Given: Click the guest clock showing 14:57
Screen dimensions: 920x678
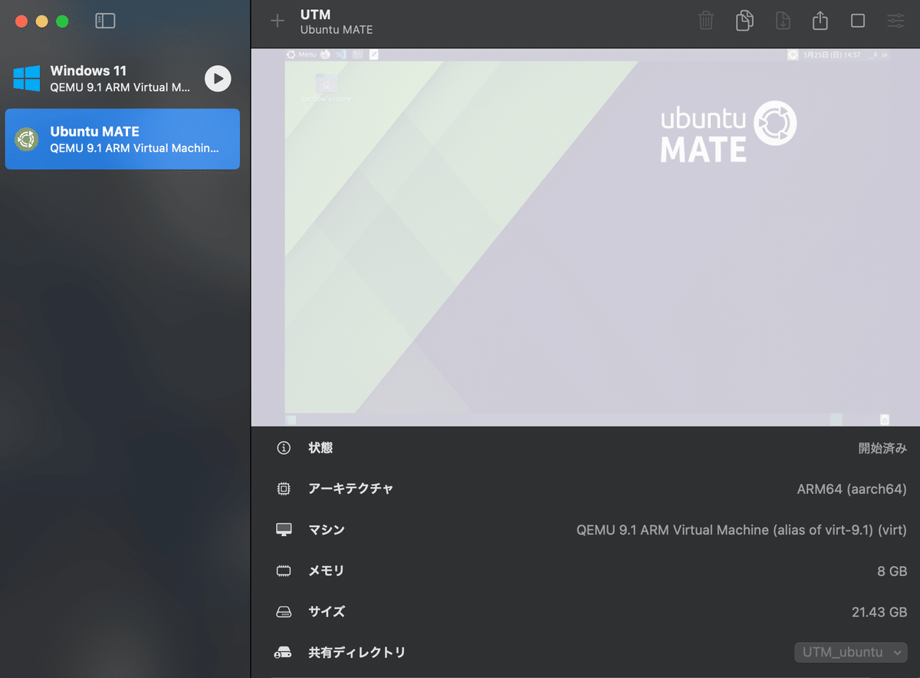Looking at the screenshot, I should point(851,54).
